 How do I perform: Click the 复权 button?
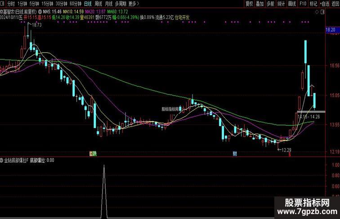(249, 4)
